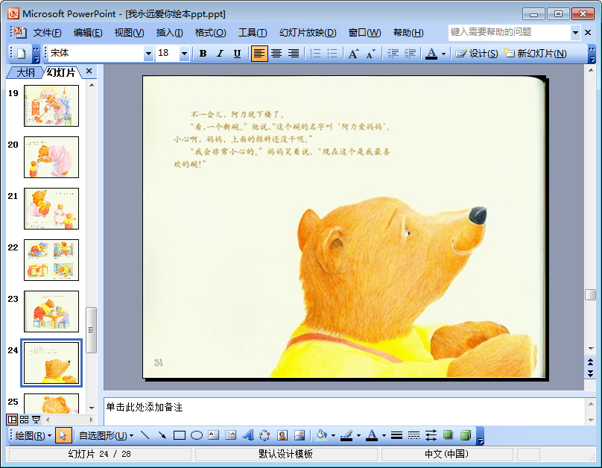Image resolution: width=602 pixels, height=468 pixels.
Task: Select slide 22 thumbnail
Action: pyautogui.click(x=51, y=260)
